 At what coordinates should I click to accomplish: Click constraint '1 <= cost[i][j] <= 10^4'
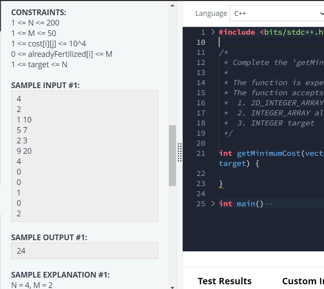(48, 44)
